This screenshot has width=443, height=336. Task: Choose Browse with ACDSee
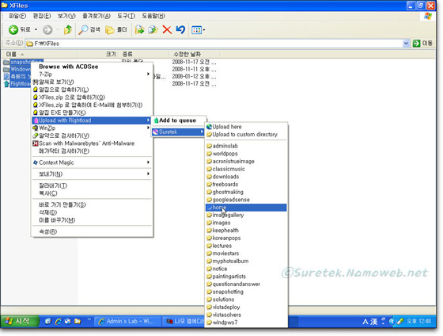pyautogui.click(x=92, y=67)
